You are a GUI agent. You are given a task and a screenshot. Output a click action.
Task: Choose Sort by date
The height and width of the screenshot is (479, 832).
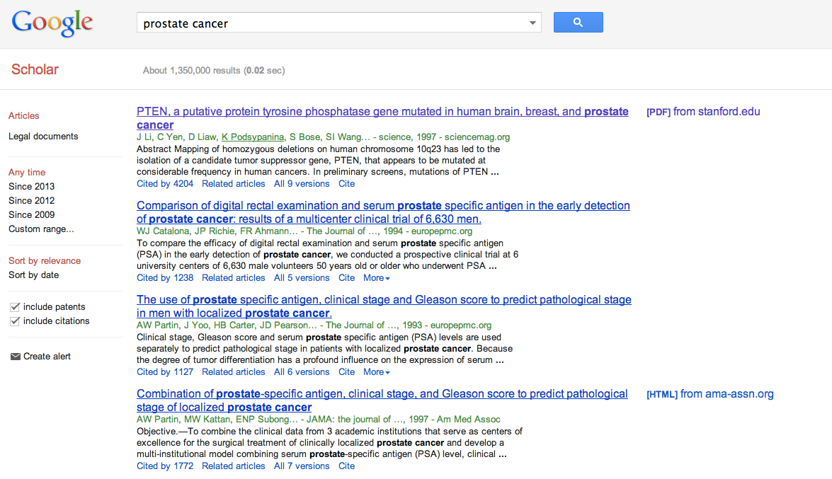click(33, 275)
